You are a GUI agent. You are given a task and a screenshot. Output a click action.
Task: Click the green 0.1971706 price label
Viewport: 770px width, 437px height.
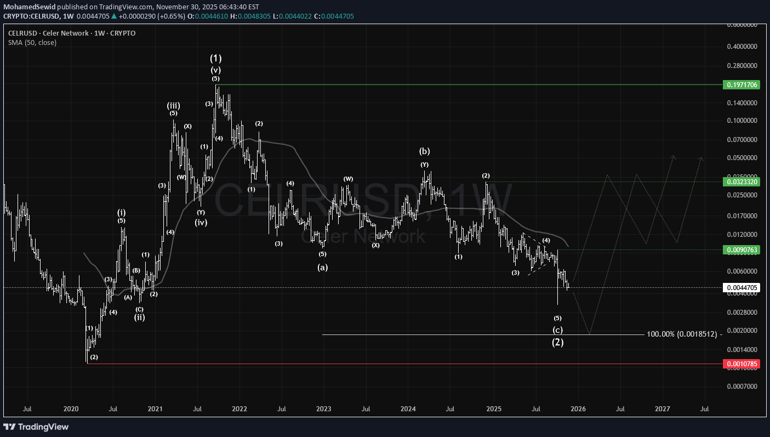pyautogui.click(x=743, y=85)
